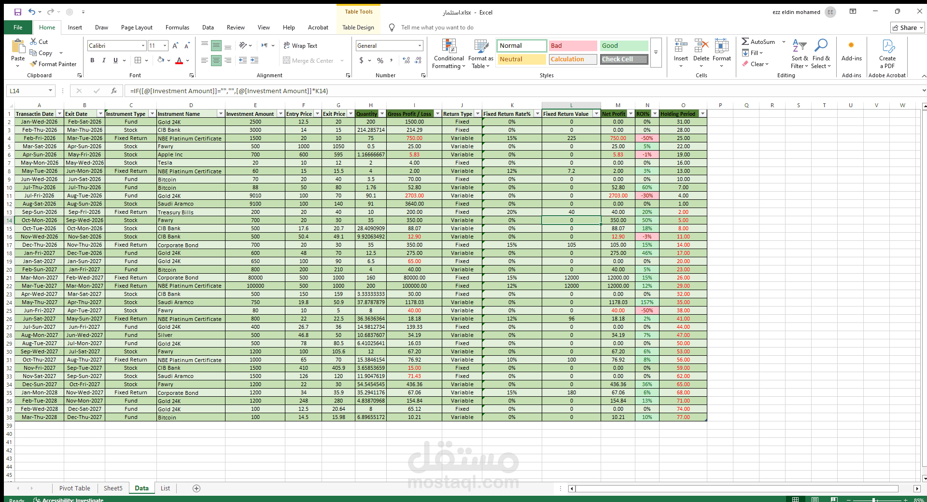Open Sort & Filter
The height and width of the screenshot is (502, 927).
[799, 53]
